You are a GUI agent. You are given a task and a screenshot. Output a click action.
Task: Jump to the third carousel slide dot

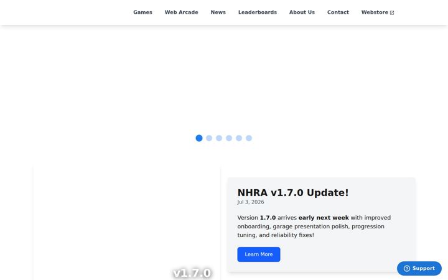point(219,138)
